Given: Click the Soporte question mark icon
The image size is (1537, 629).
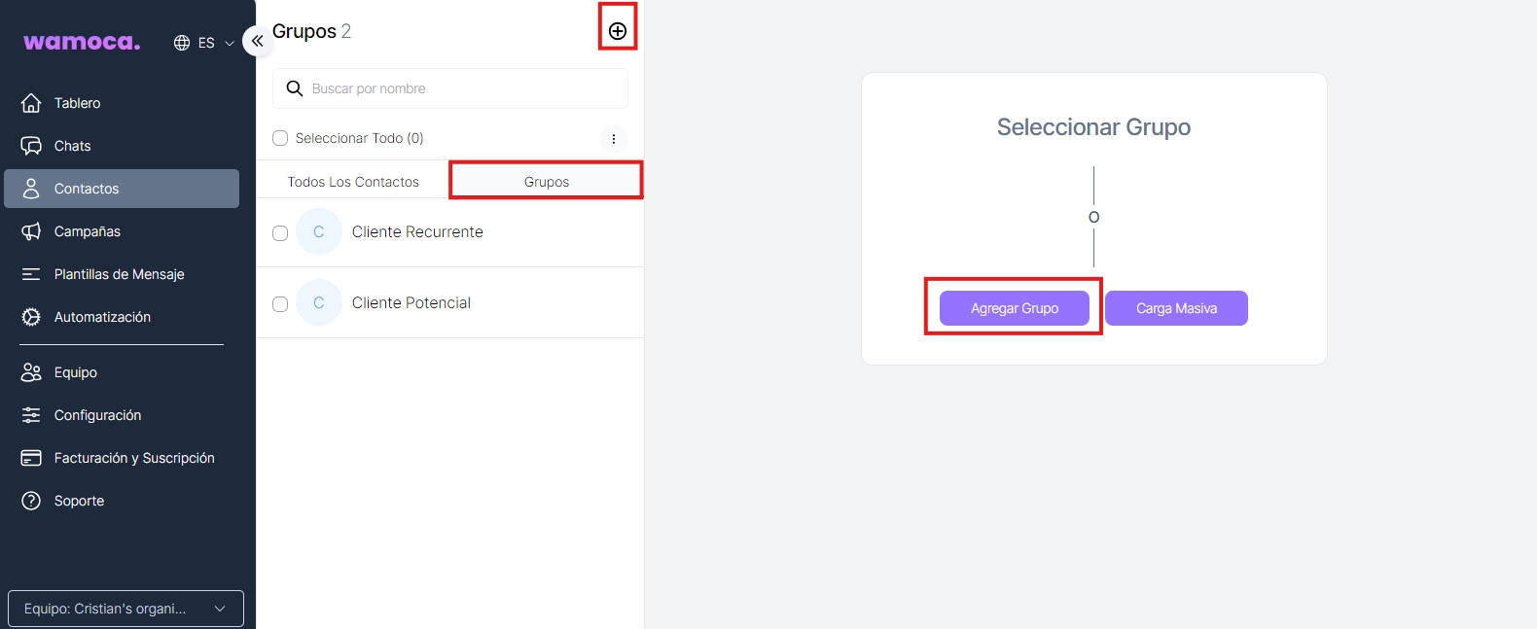Looking at the screenshot, I should click(x=31, y=501).
